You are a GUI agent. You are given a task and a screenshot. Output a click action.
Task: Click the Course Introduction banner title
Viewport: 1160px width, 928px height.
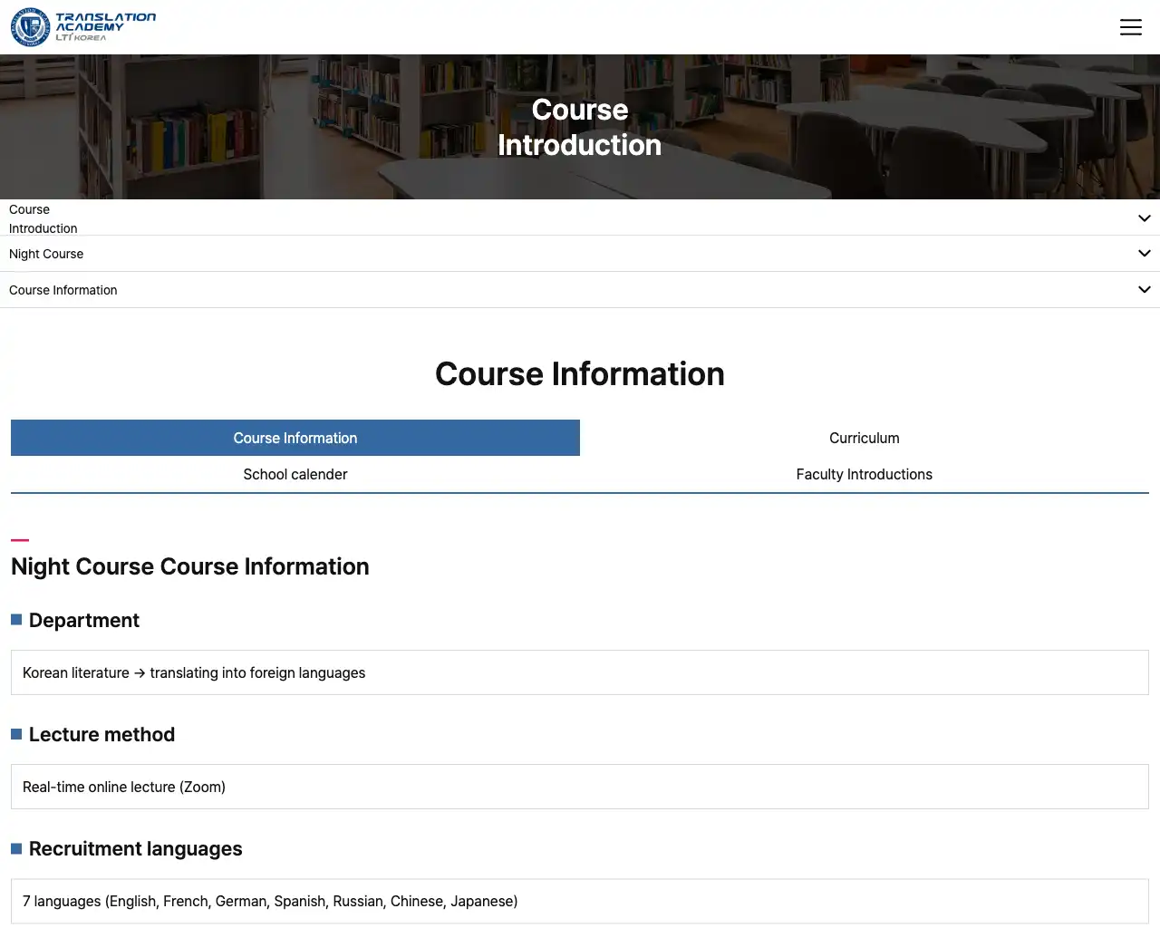coord(580,127)
